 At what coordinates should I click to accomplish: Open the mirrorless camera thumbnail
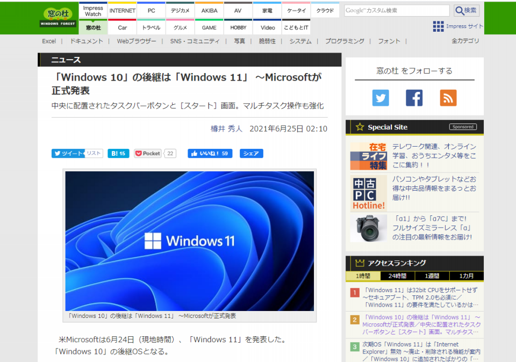click(x=368, y=228)
